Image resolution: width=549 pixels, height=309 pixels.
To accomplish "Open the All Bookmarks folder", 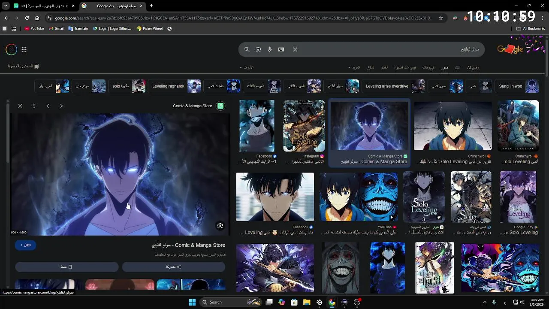I will (x=531, y=29).
